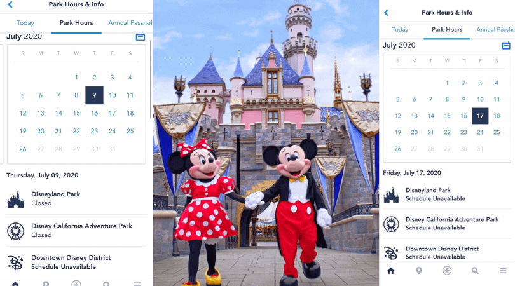The image size is (515, 286).
Task: Tap plus button in left panel bottom bar
Action: tap(76, 283)
